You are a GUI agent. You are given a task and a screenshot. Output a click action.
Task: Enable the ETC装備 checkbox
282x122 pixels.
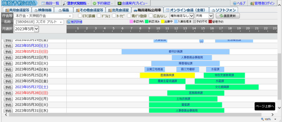[x=80, y=16]
